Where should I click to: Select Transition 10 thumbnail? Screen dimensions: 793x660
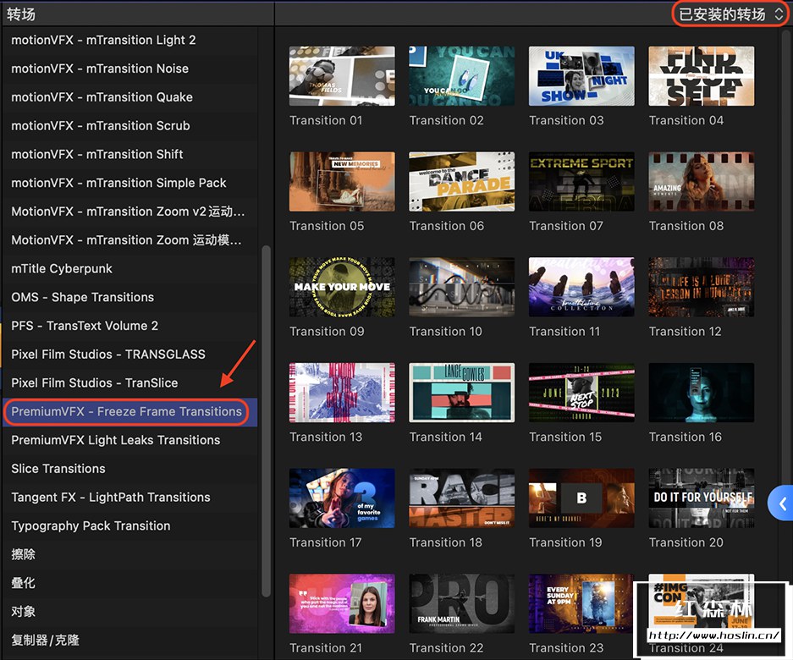point(462,287)
